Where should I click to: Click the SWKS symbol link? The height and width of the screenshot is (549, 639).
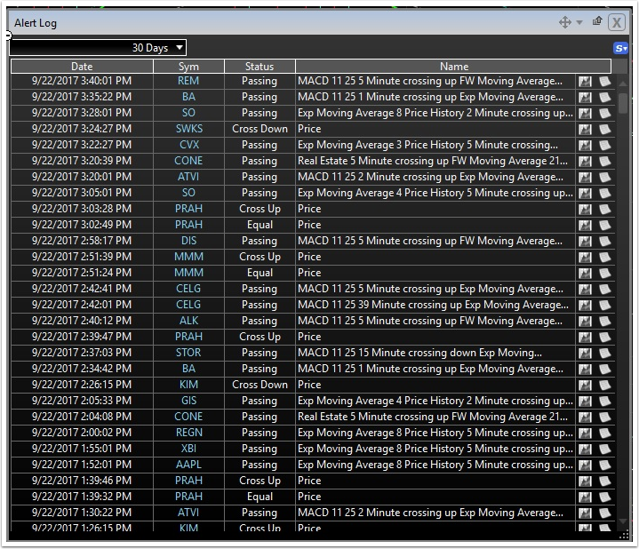[189, 129]
